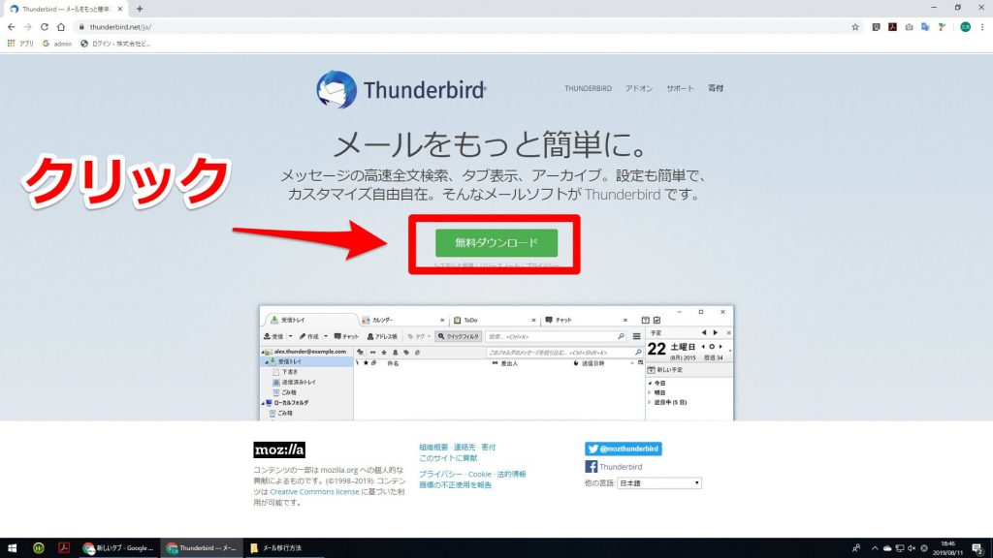Open the shield extension icon in Chrome toolbar

[876, 26]
